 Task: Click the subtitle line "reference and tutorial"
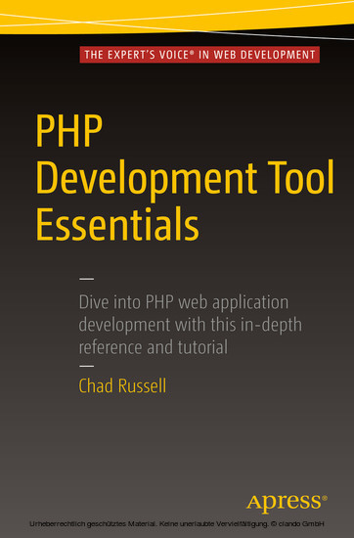tap(154, 347)
